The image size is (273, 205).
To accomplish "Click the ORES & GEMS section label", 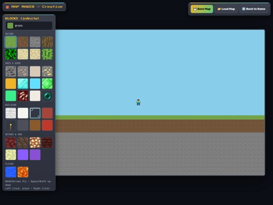I will (x=13, y=63).
